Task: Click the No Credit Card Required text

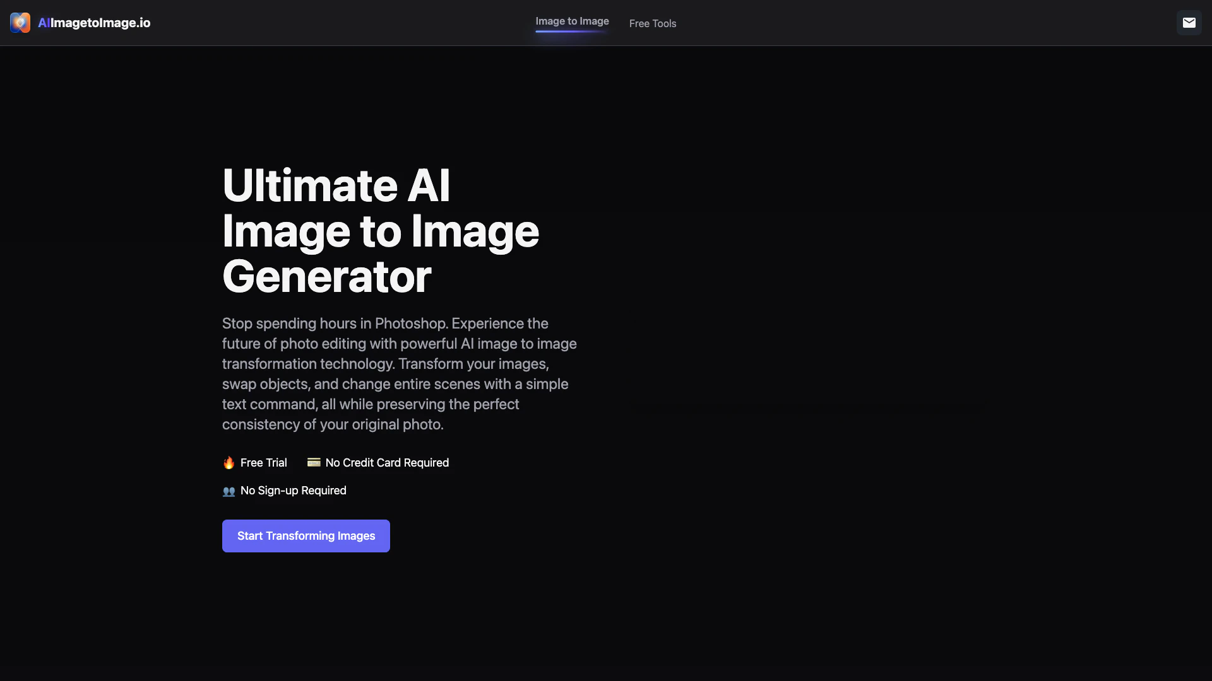Action: (x=387, y=463)
